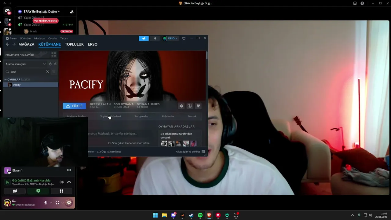Show hidden system tray icons
391x220 pixels.
(352, 215)
